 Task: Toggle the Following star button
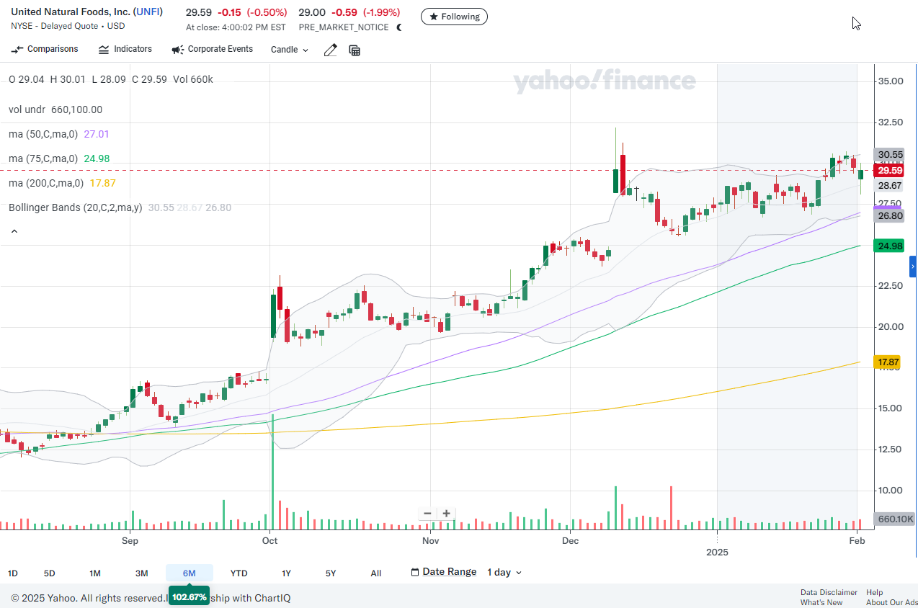pyautogui.click(x=454, y=17)
